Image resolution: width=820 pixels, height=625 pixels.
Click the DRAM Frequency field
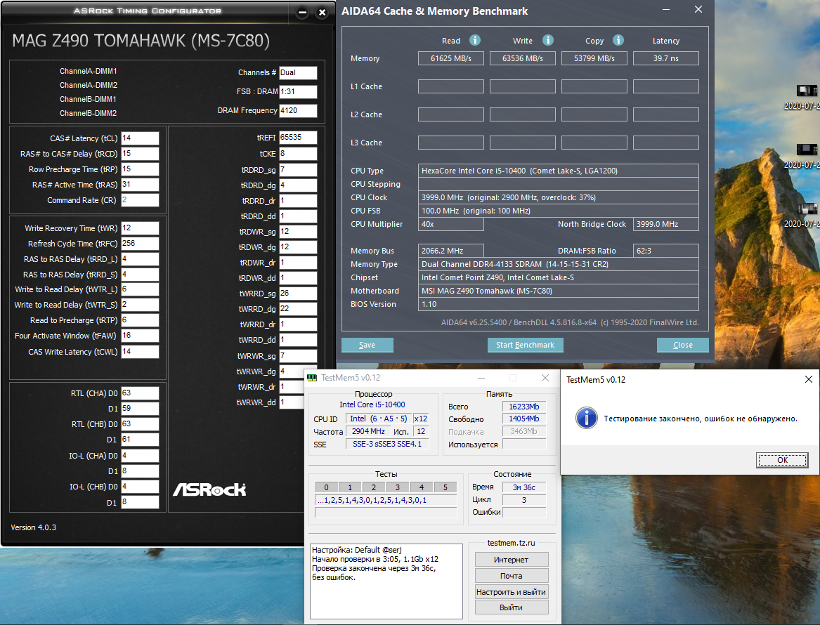coord(297,110)
